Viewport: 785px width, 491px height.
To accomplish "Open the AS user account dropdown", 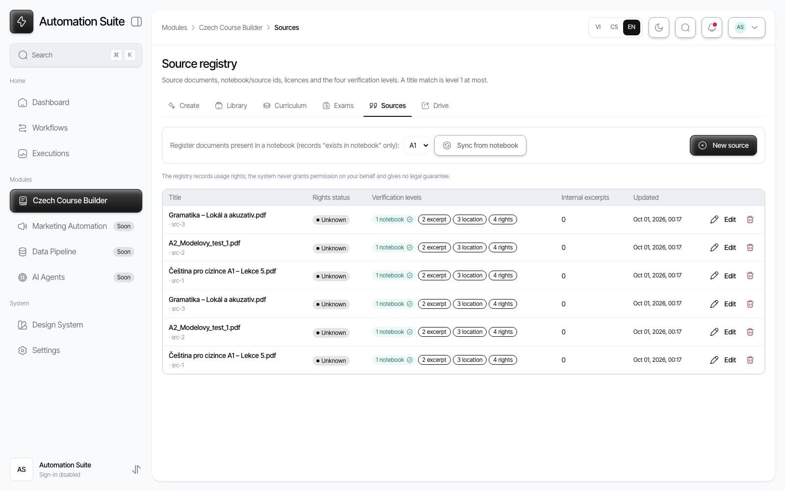I will [747, 27].
